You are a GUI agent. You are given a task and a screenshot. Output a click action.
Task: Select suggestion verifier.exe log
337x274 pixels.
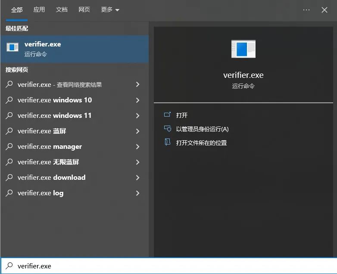point(75,193)
